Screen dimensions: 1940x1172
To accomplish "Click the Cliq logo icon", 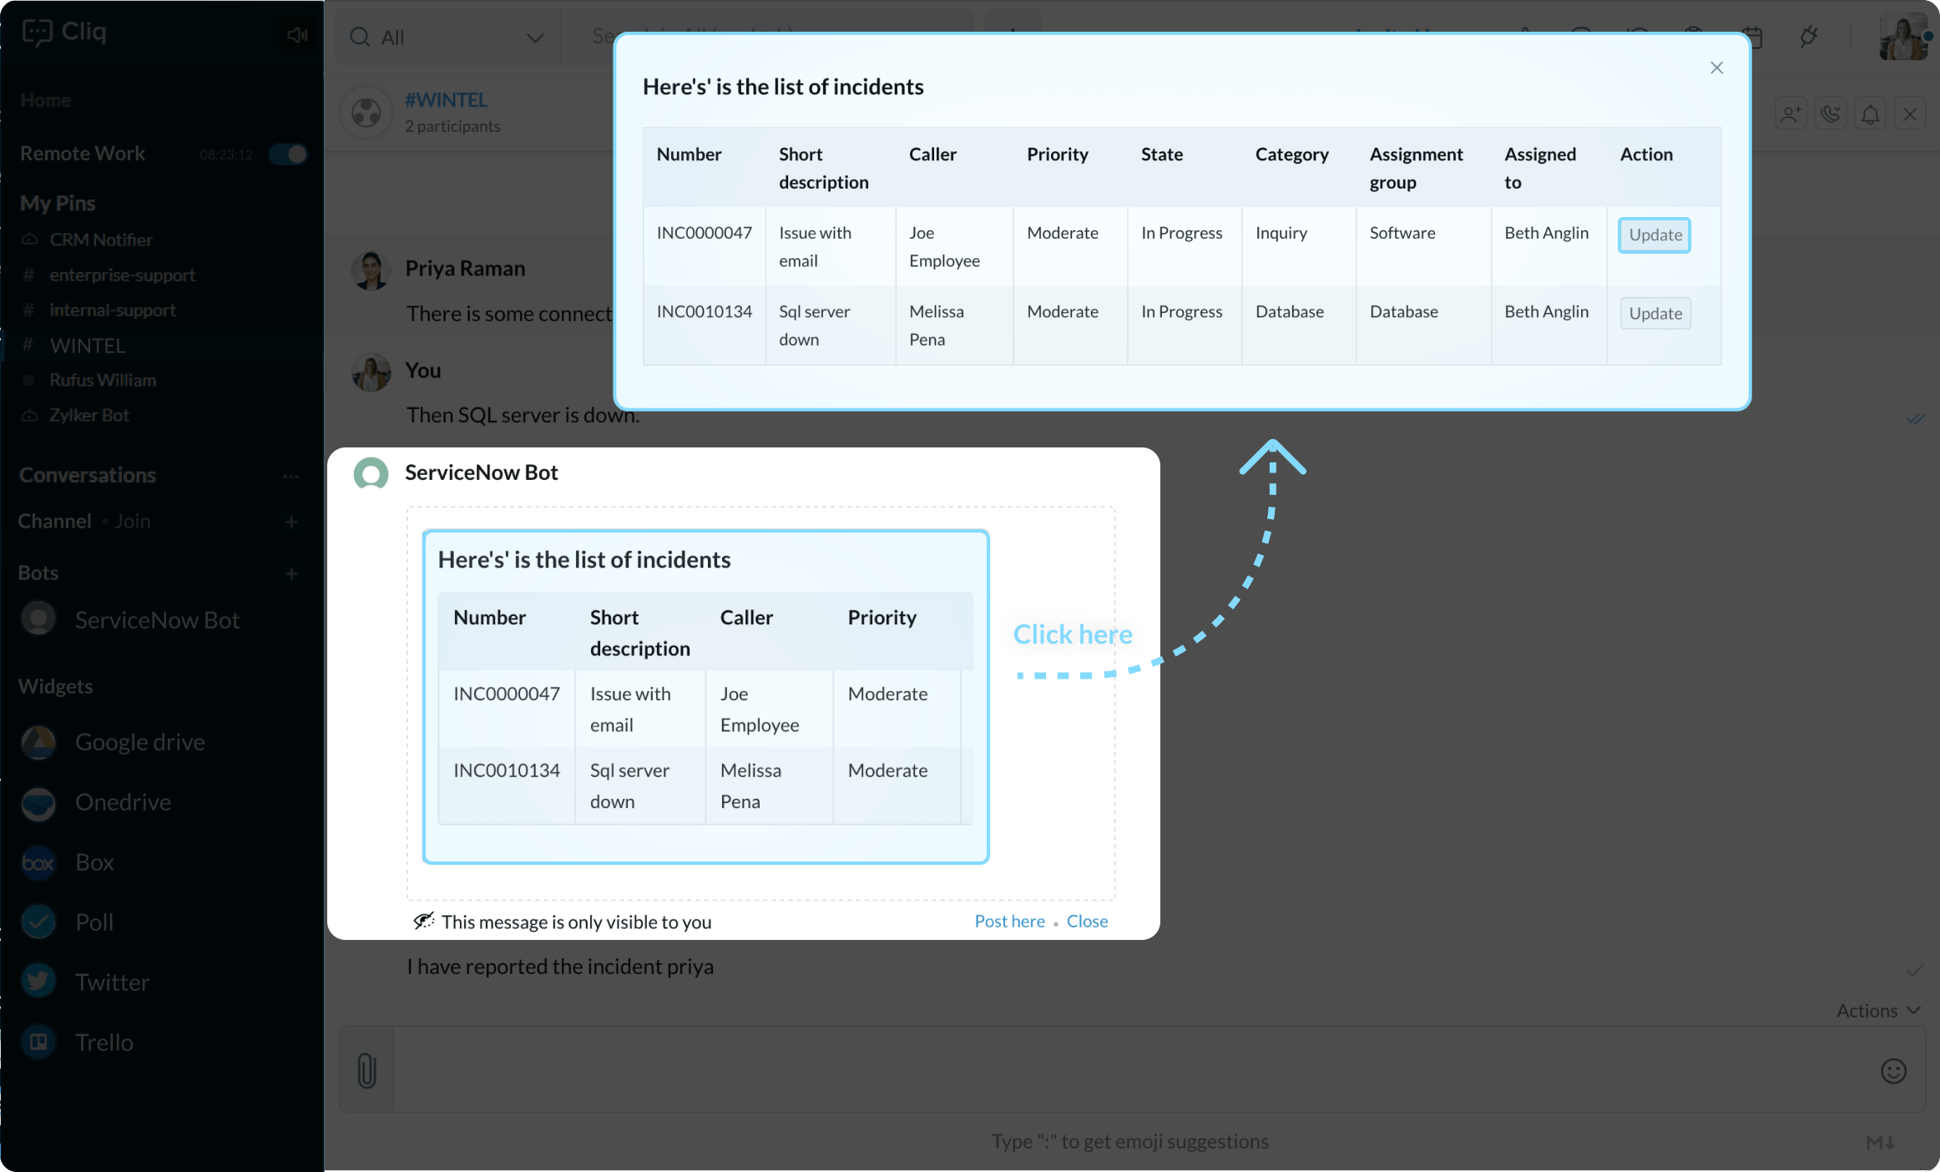I will 37,33.
